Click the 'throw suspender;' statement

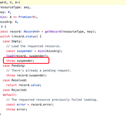pos(20,61)
